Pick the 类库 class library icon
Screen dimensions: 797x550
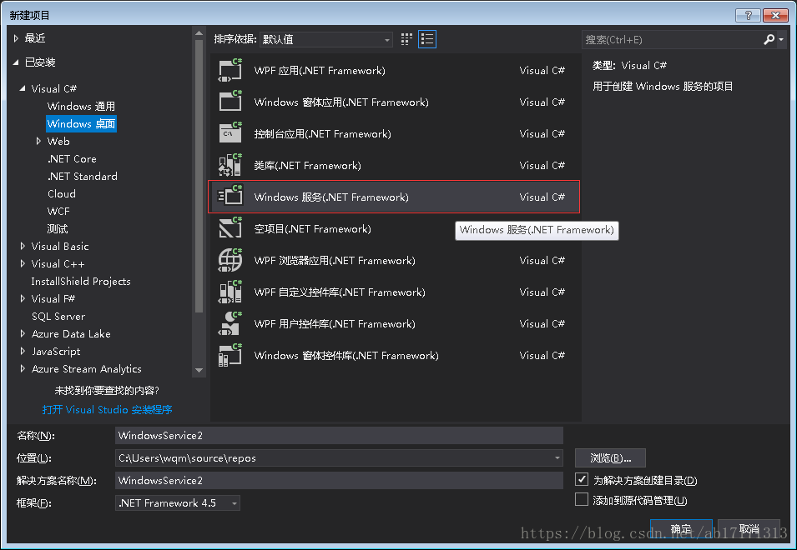230,165
